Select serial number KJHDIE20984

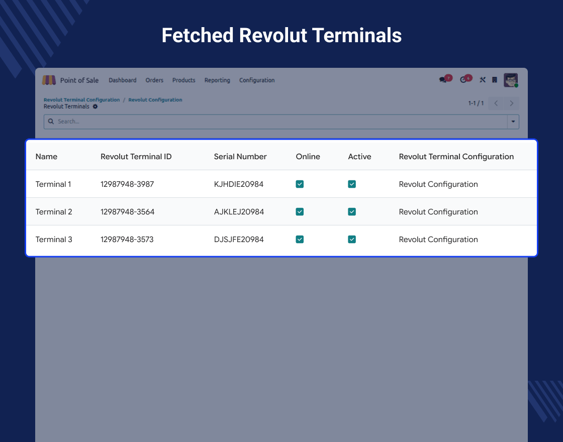tap(239, 184)
